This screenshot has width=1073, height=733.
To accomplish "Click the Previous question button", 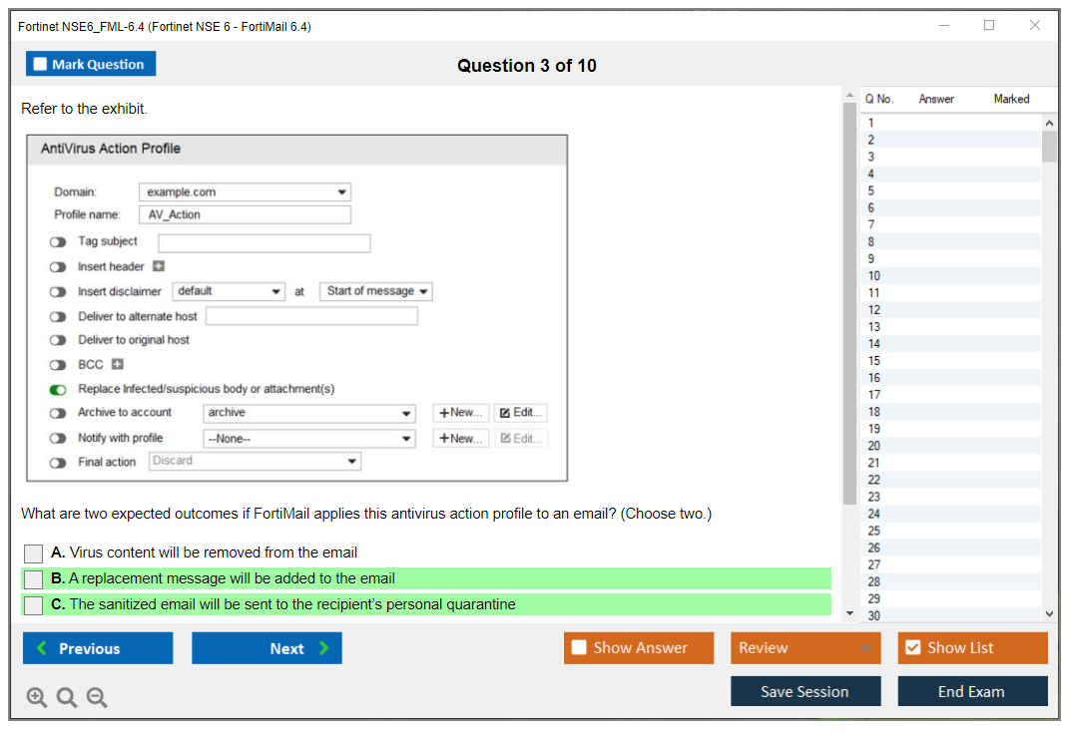I will [98, 648].
